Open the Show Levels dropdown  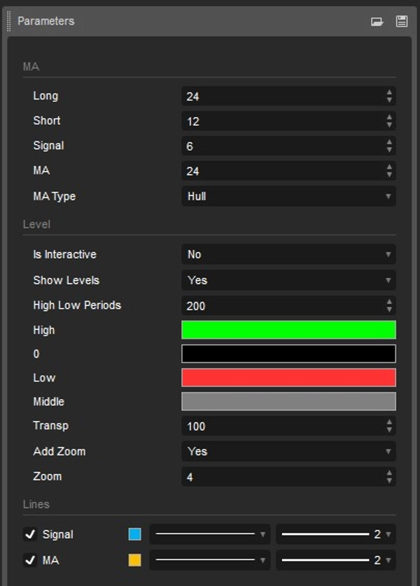pyautogui.click(x=287, y=280)
